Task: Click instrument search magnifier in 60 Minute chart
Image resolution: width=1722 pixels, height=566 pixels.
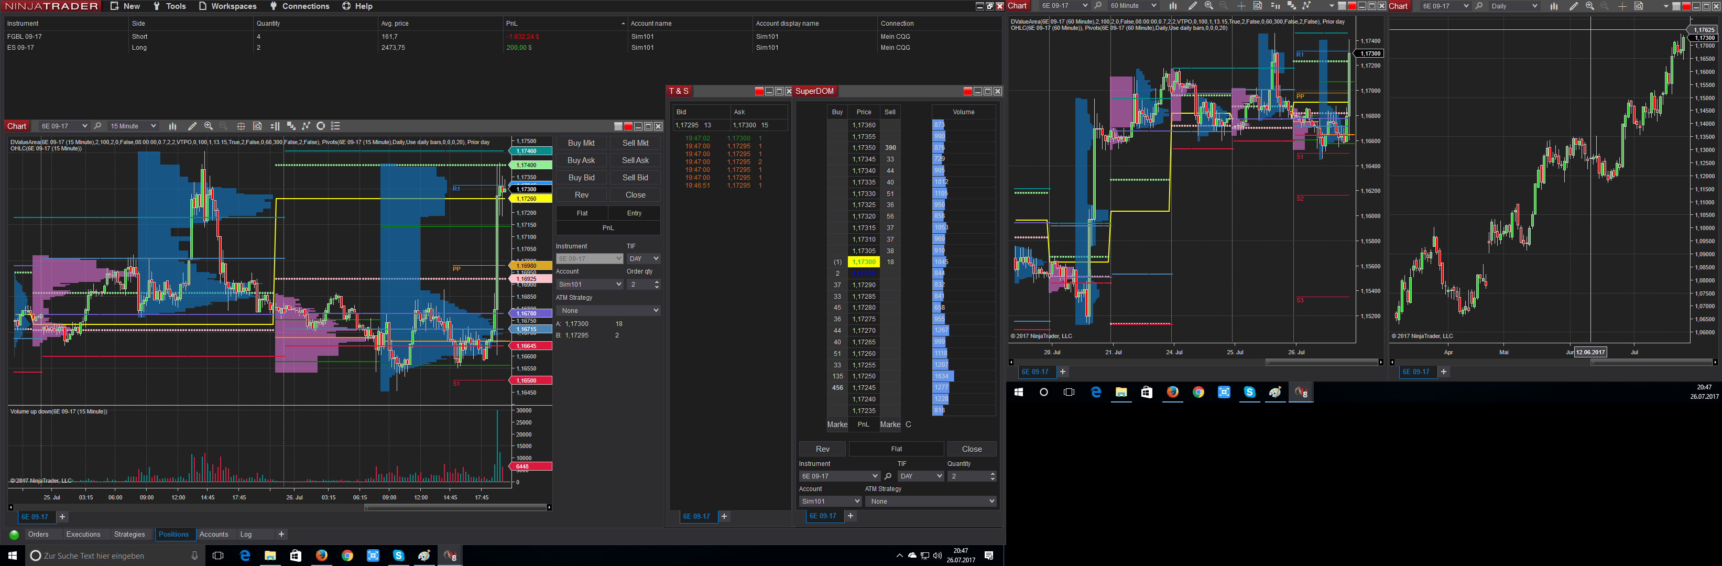Action: (x=1098, y=6)
